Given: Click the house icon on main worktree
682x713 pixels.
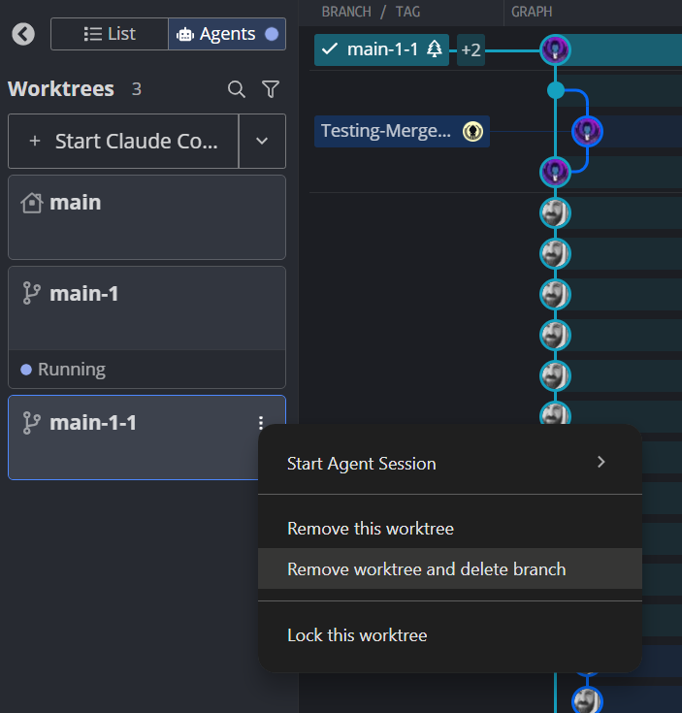Looking at the screenshot, I should pyautogui.click(x=31, y=203).
